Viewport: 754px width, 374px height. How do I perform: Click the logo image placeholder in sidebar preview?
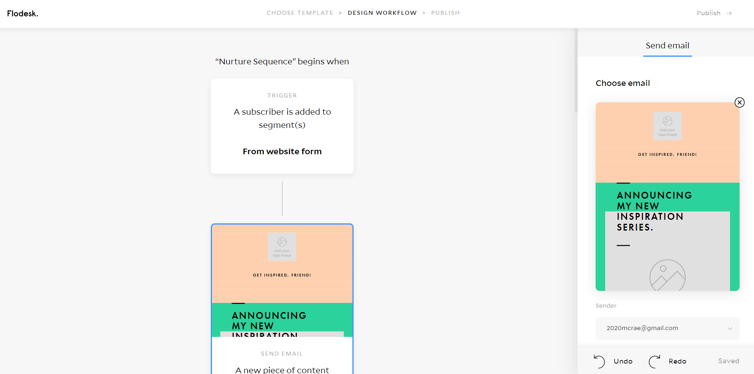click(x=667, y=126)
